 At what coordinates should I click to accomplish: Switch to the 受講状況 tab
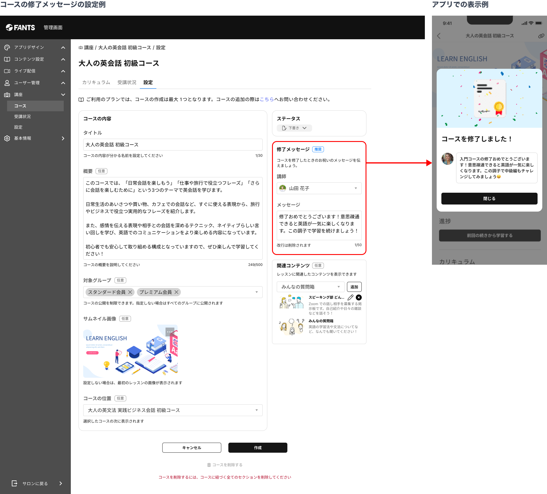point(127,82)
